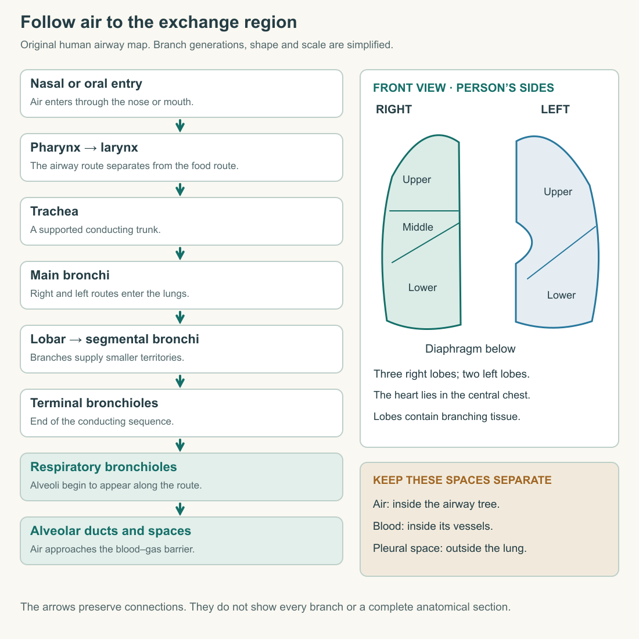
Task: Click the arrow below Nasal or oral entry
Action: (180, 125)
